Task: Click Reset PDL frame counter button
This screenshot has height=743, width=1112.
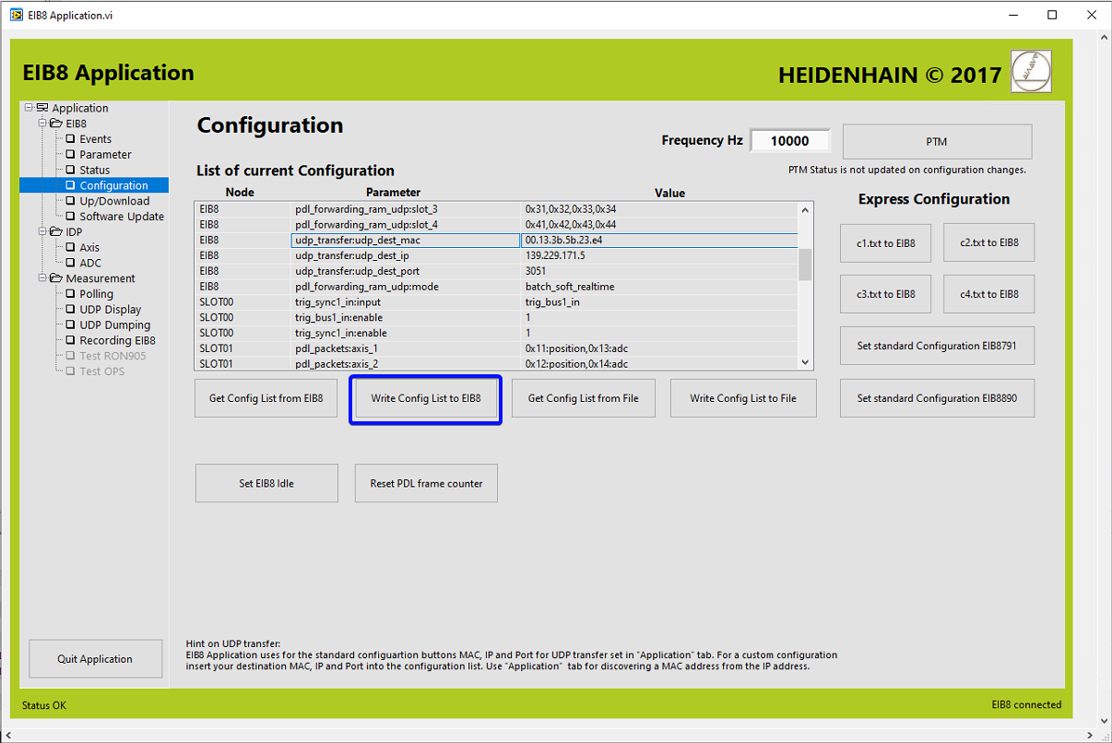Action: pyautogui.click(x=426, y=483)
